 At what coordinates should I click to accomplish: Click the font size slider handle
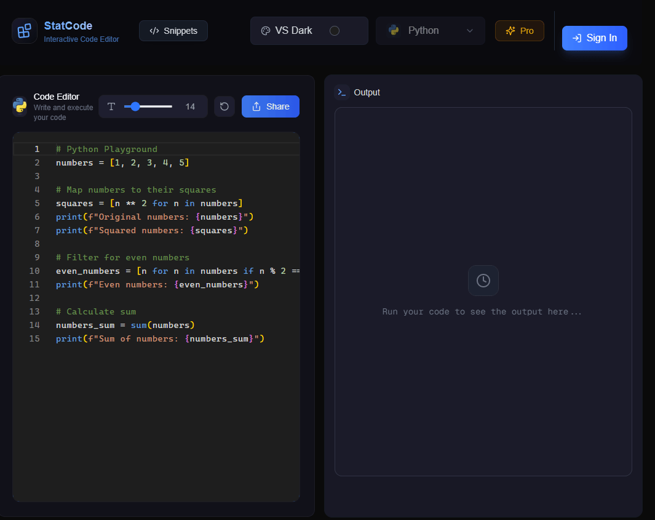[135, 106]
